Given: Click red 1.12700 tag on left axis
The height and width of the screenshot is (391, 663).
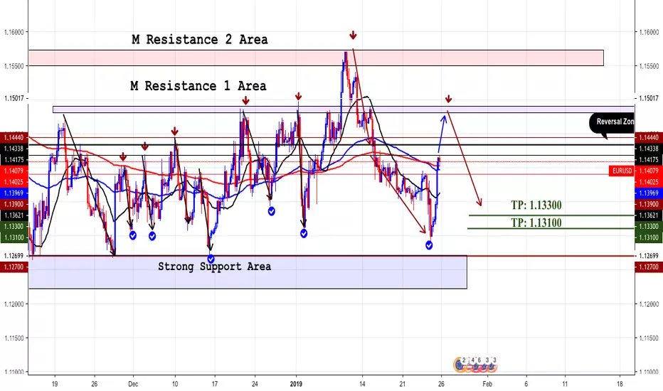Looking at the screenshot, I should coord(14,267).
